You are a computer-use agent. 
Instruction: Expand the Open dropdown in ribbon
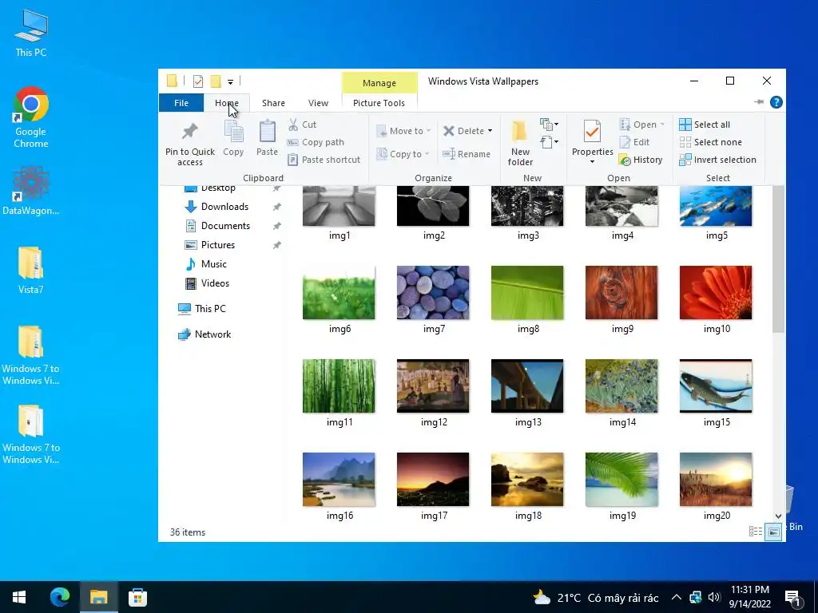tap(662, 125)
